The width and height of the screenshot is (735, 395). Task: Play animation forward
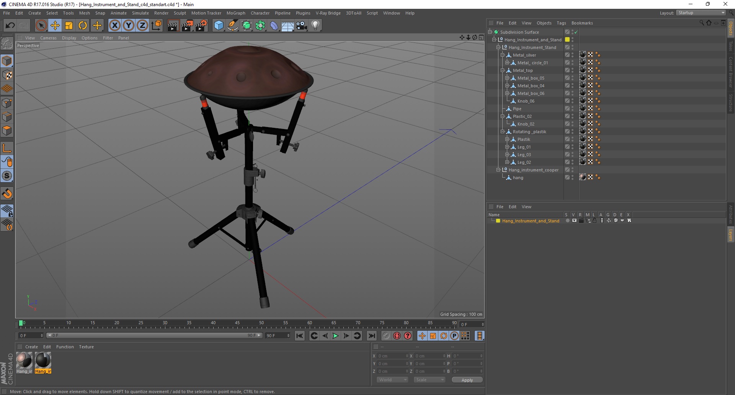click(335, 336)
